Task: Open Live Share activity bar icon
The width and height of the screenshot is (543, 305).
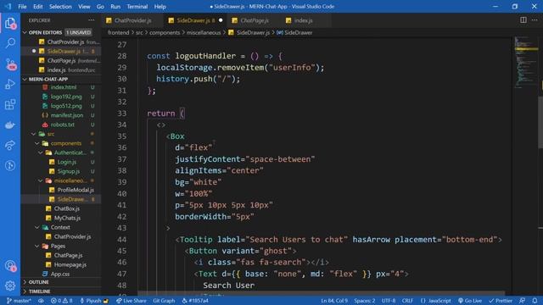Action: tap(10, 145)
